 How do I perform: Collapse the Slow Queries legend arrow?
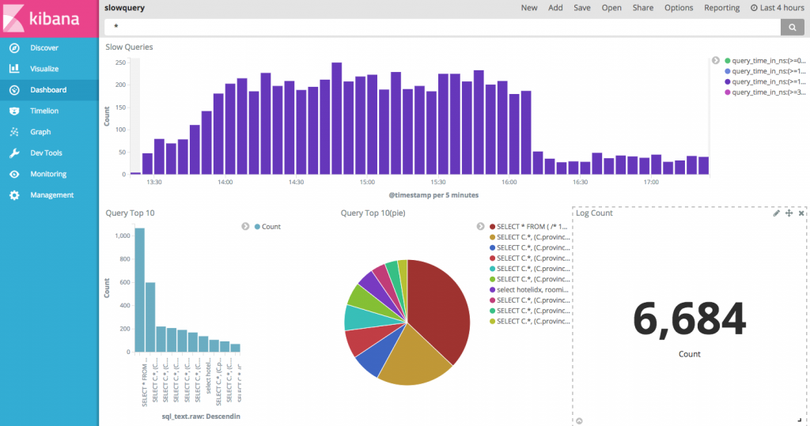click(716, 60)
